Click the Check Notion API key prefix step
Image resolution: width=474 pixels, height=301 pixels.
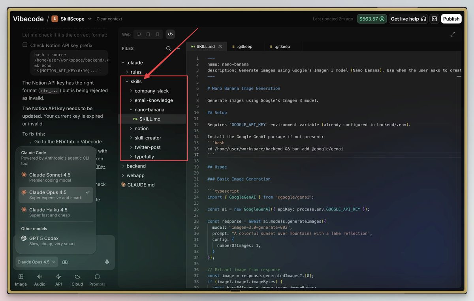tap(61, 45)
